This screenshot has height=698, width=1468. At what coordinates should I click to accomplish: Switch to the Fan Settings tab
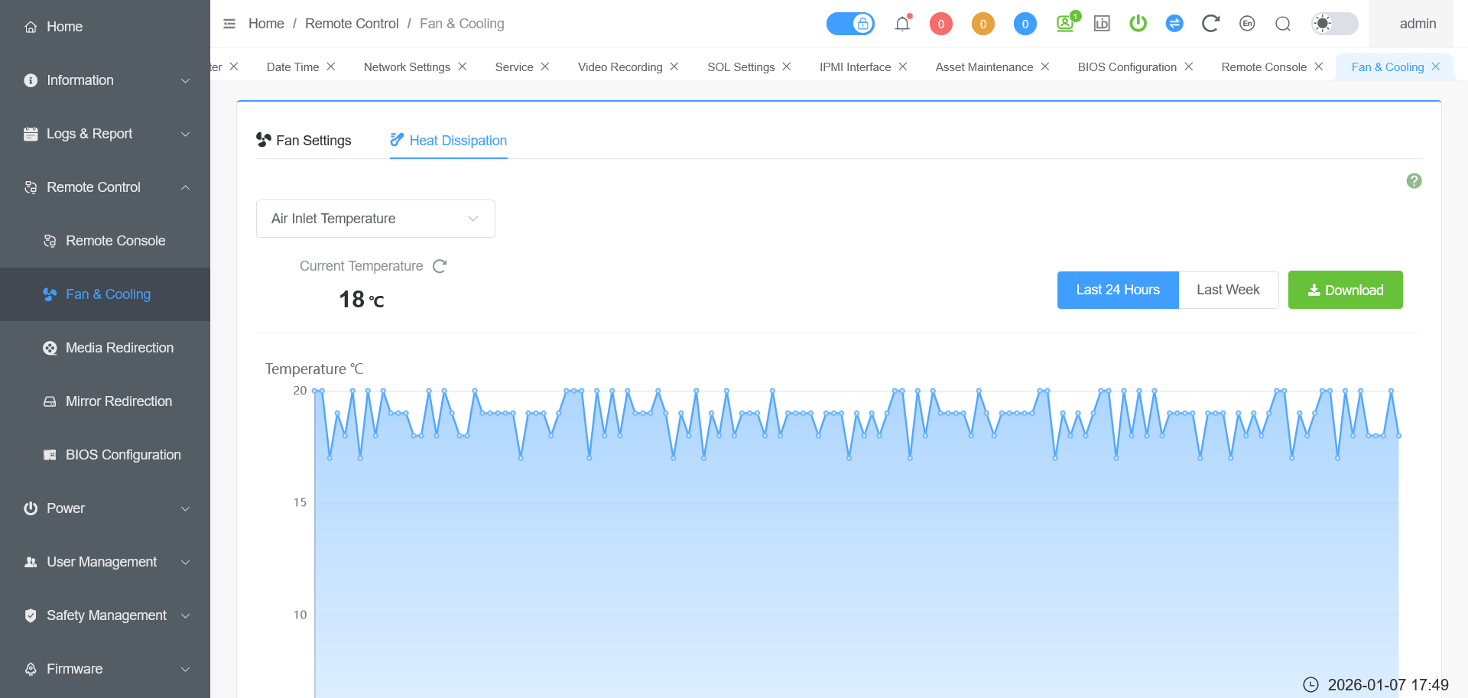click(304, 141)
